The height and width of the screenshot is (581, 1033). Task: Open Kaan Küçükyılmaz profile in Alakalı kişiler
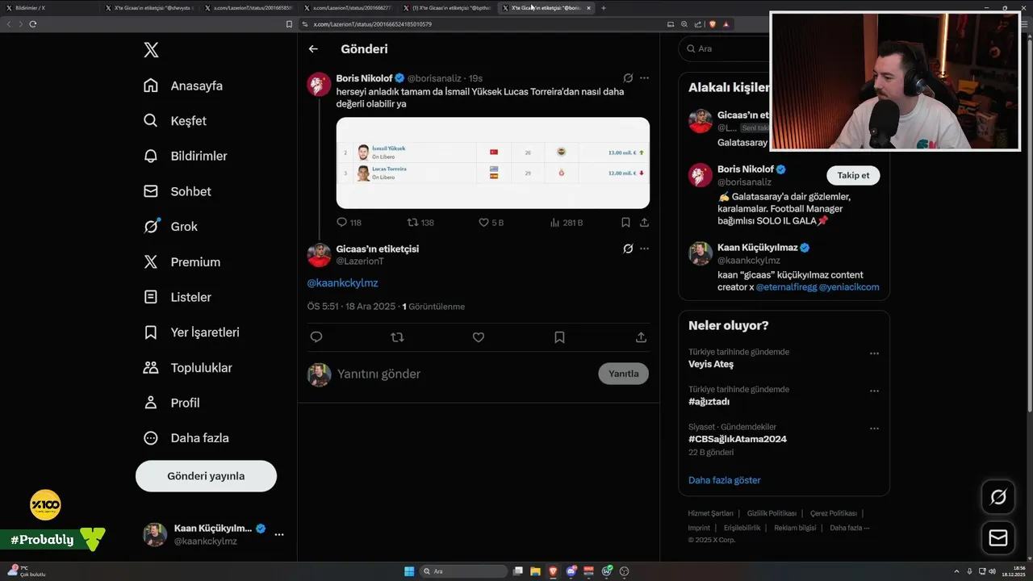click(758, 248)
